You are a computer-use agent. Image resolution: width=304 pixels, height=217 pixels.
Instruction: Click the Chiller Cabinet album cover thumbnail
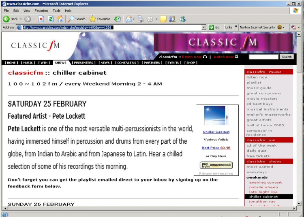pos(216,116)
